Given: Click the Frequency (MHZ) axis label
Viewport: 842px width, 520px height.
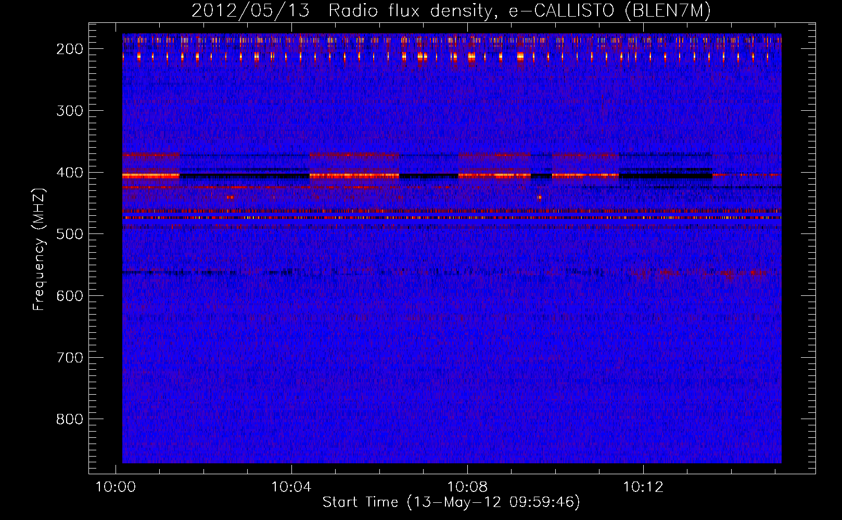Looking at the screenshot, I should pyautogui.click(x=39, y=249).
